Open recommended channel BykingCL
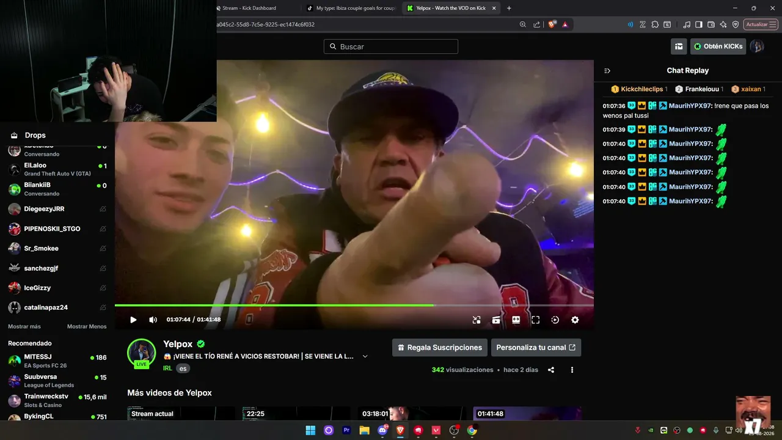The image size is (782, 440). 57,417
